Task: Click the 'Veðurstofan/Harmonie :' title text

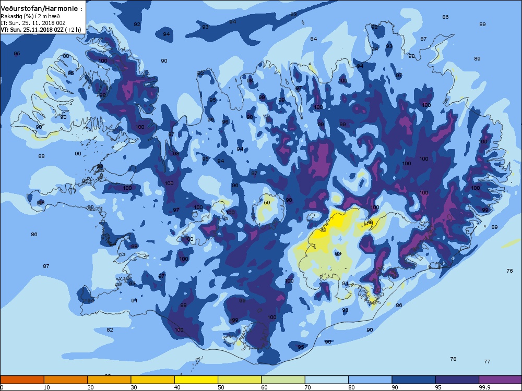Action: pyautogui.click(x=42, y=9)
